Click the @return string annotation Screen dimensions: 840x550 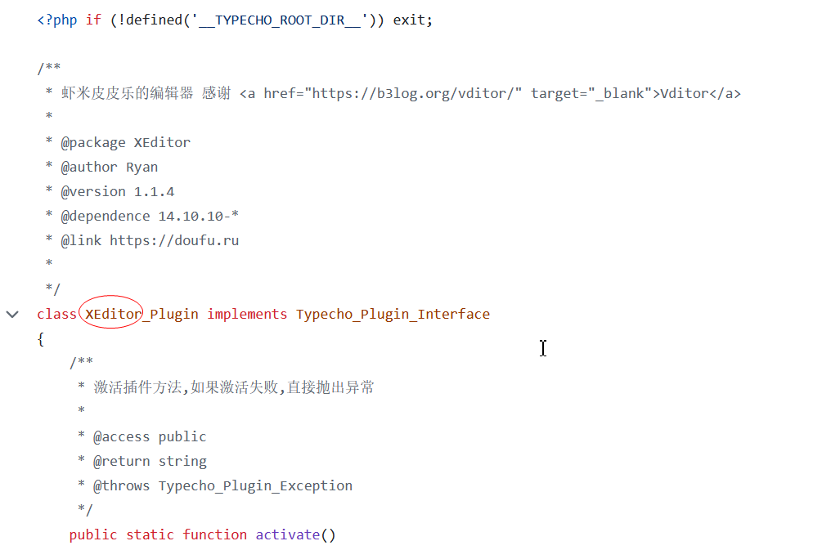150,461
